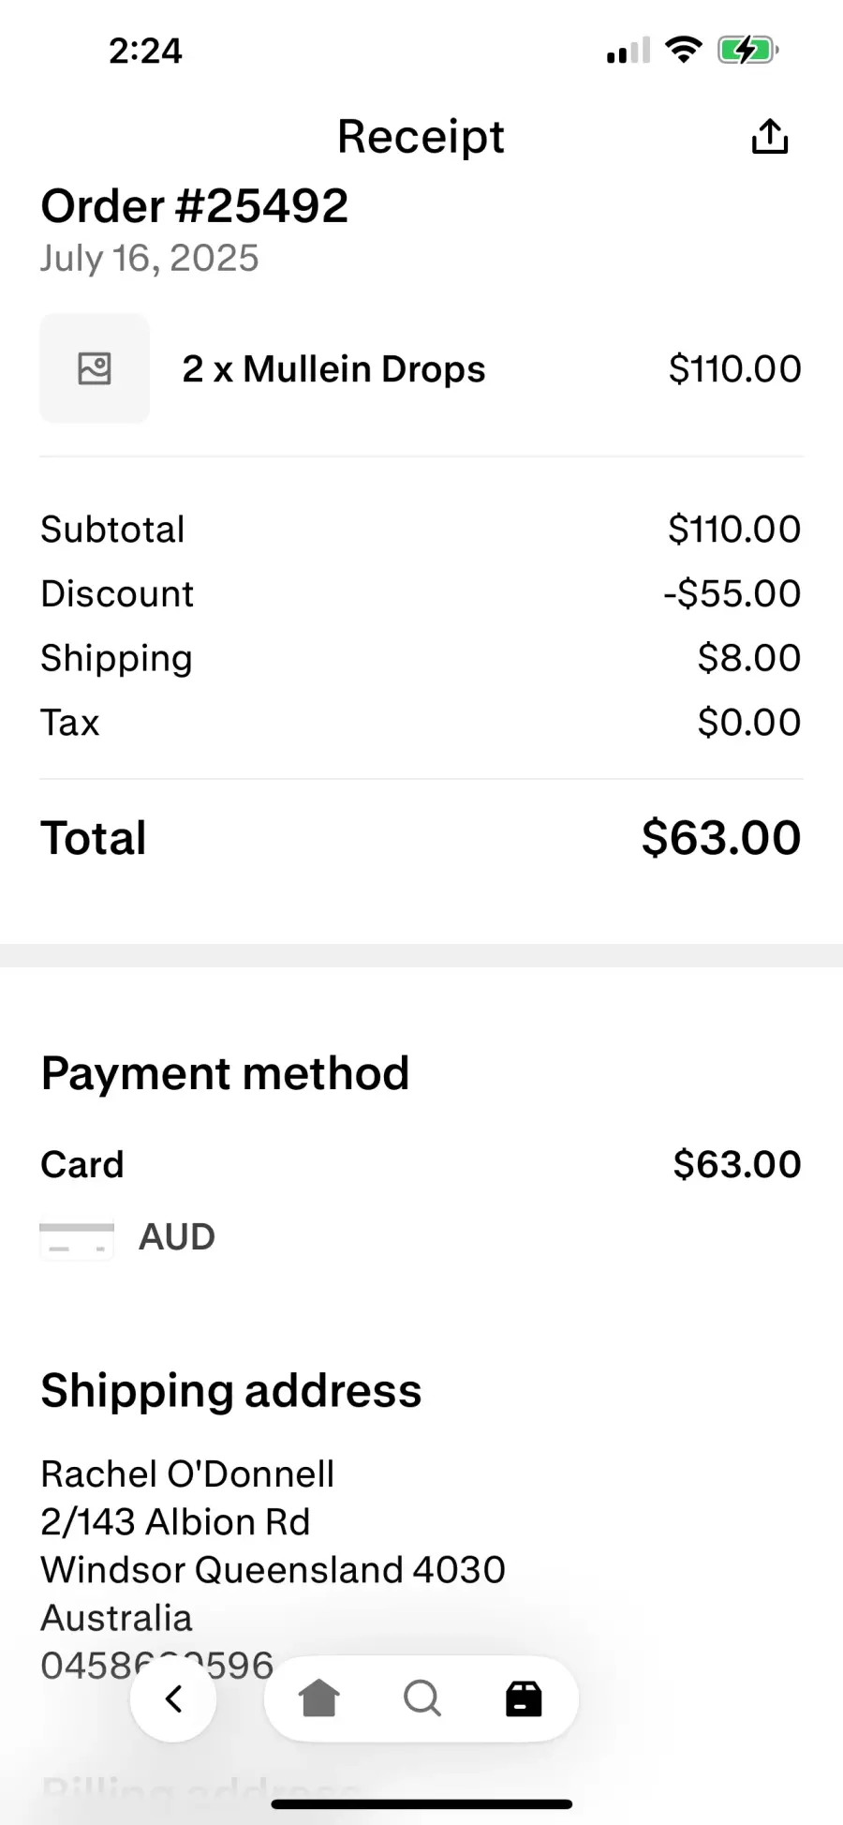The image size is (843, 1825).
Task: Select the 2 x Mullein Drops item
Action: 333,369
